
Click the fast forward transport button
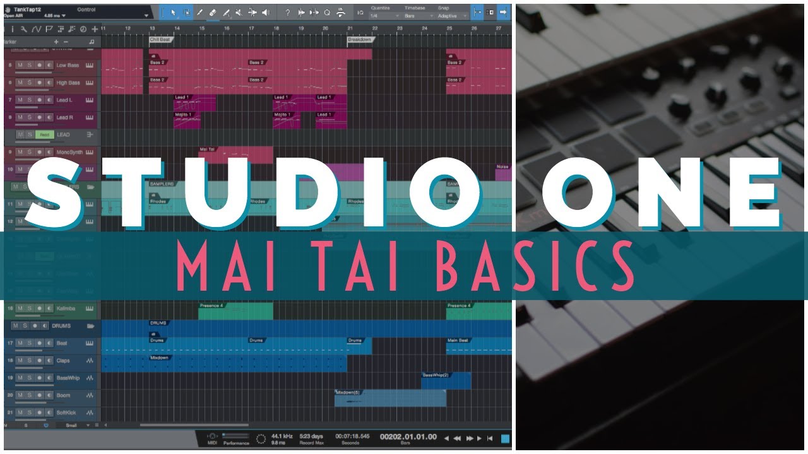470,438
